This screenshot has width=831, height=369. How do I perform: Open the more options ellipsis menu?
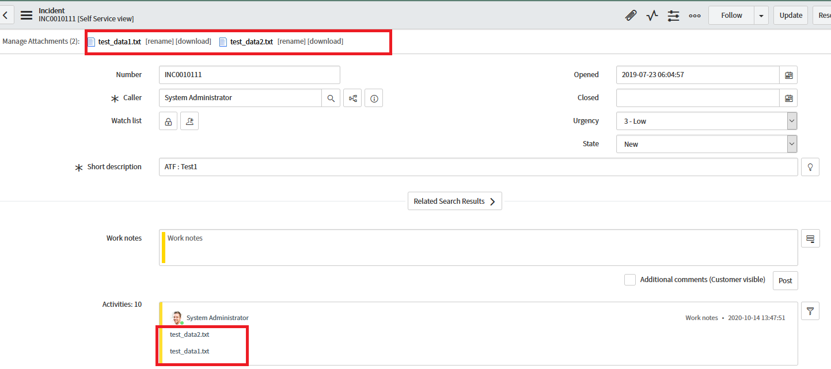point(695,16)
